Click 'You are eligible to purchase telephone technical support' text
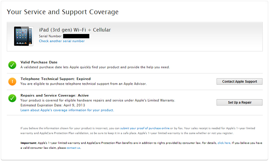This screenshot has width=269, height=161. [x=84, y=84]
